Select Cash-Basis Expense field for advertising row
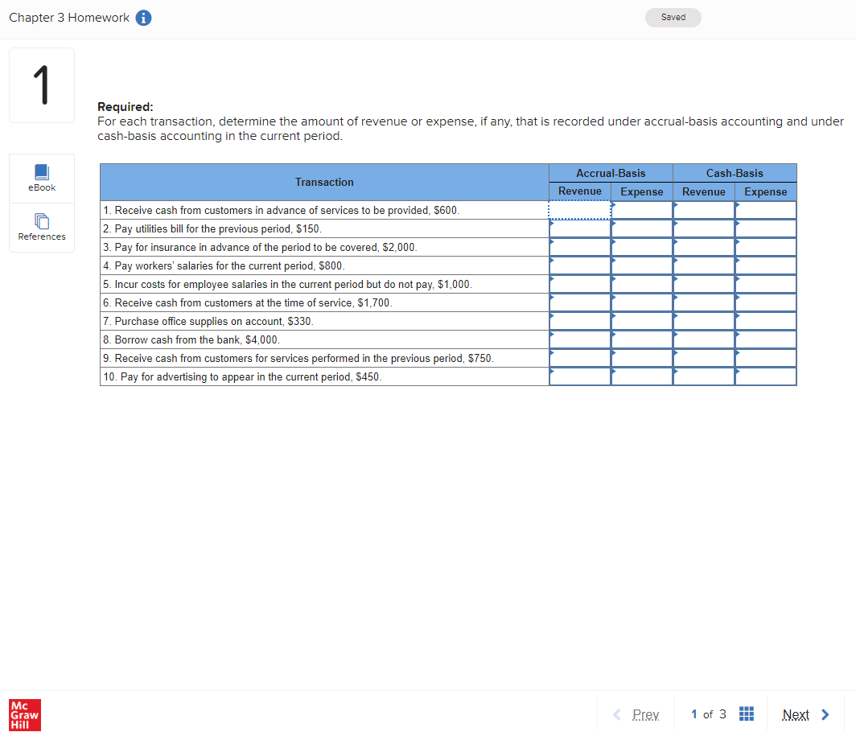Screen dimensions: 856x732 tap(765, 376)
